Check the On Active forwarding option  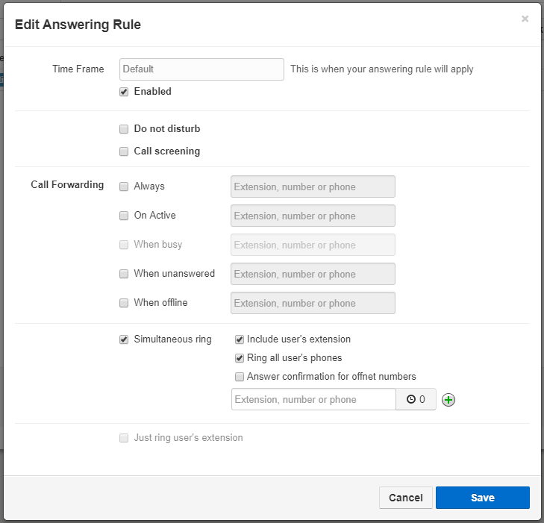click(x=124, y=216)
